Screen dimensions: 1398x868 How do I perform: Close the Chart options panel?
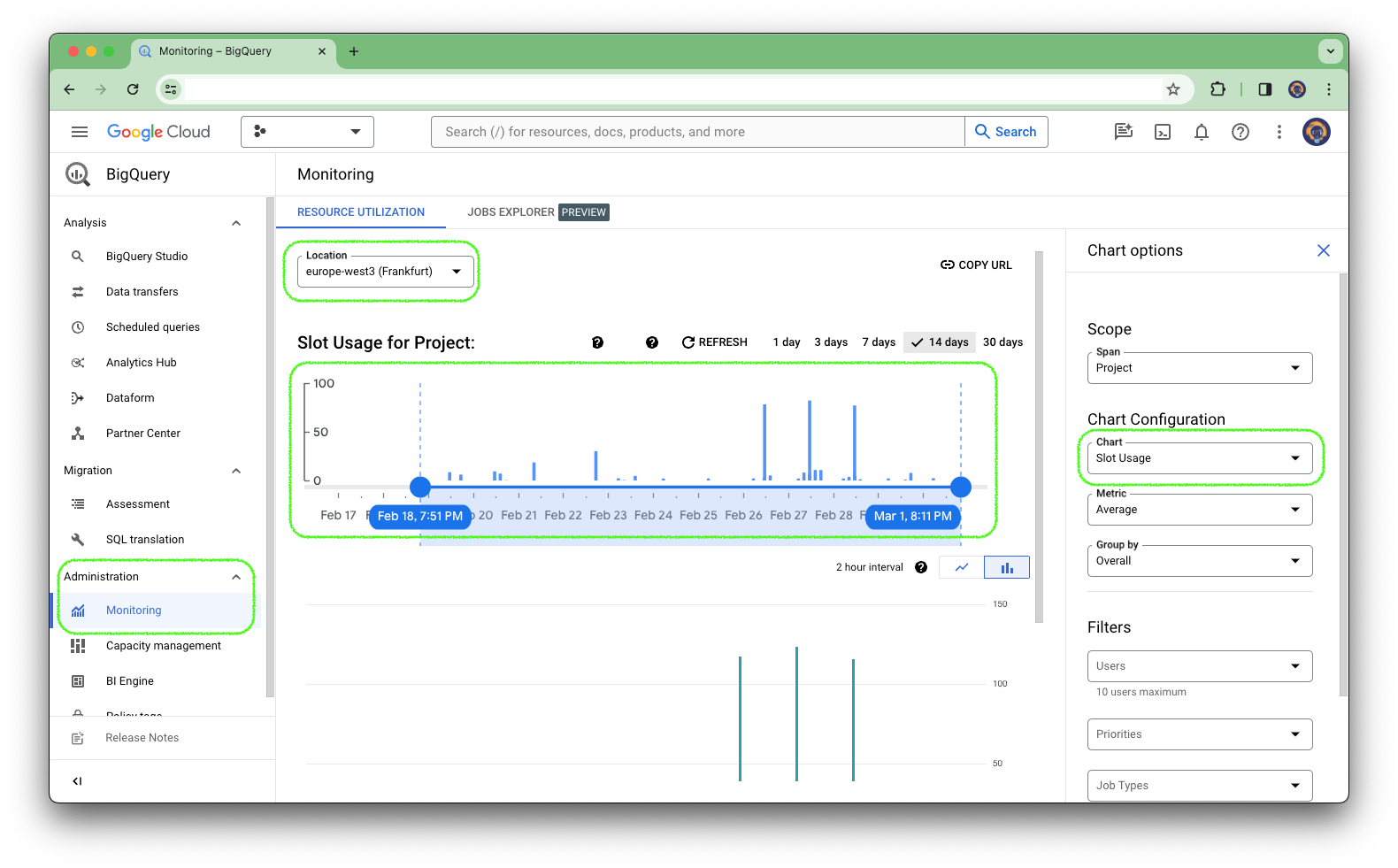(1324, 250)
